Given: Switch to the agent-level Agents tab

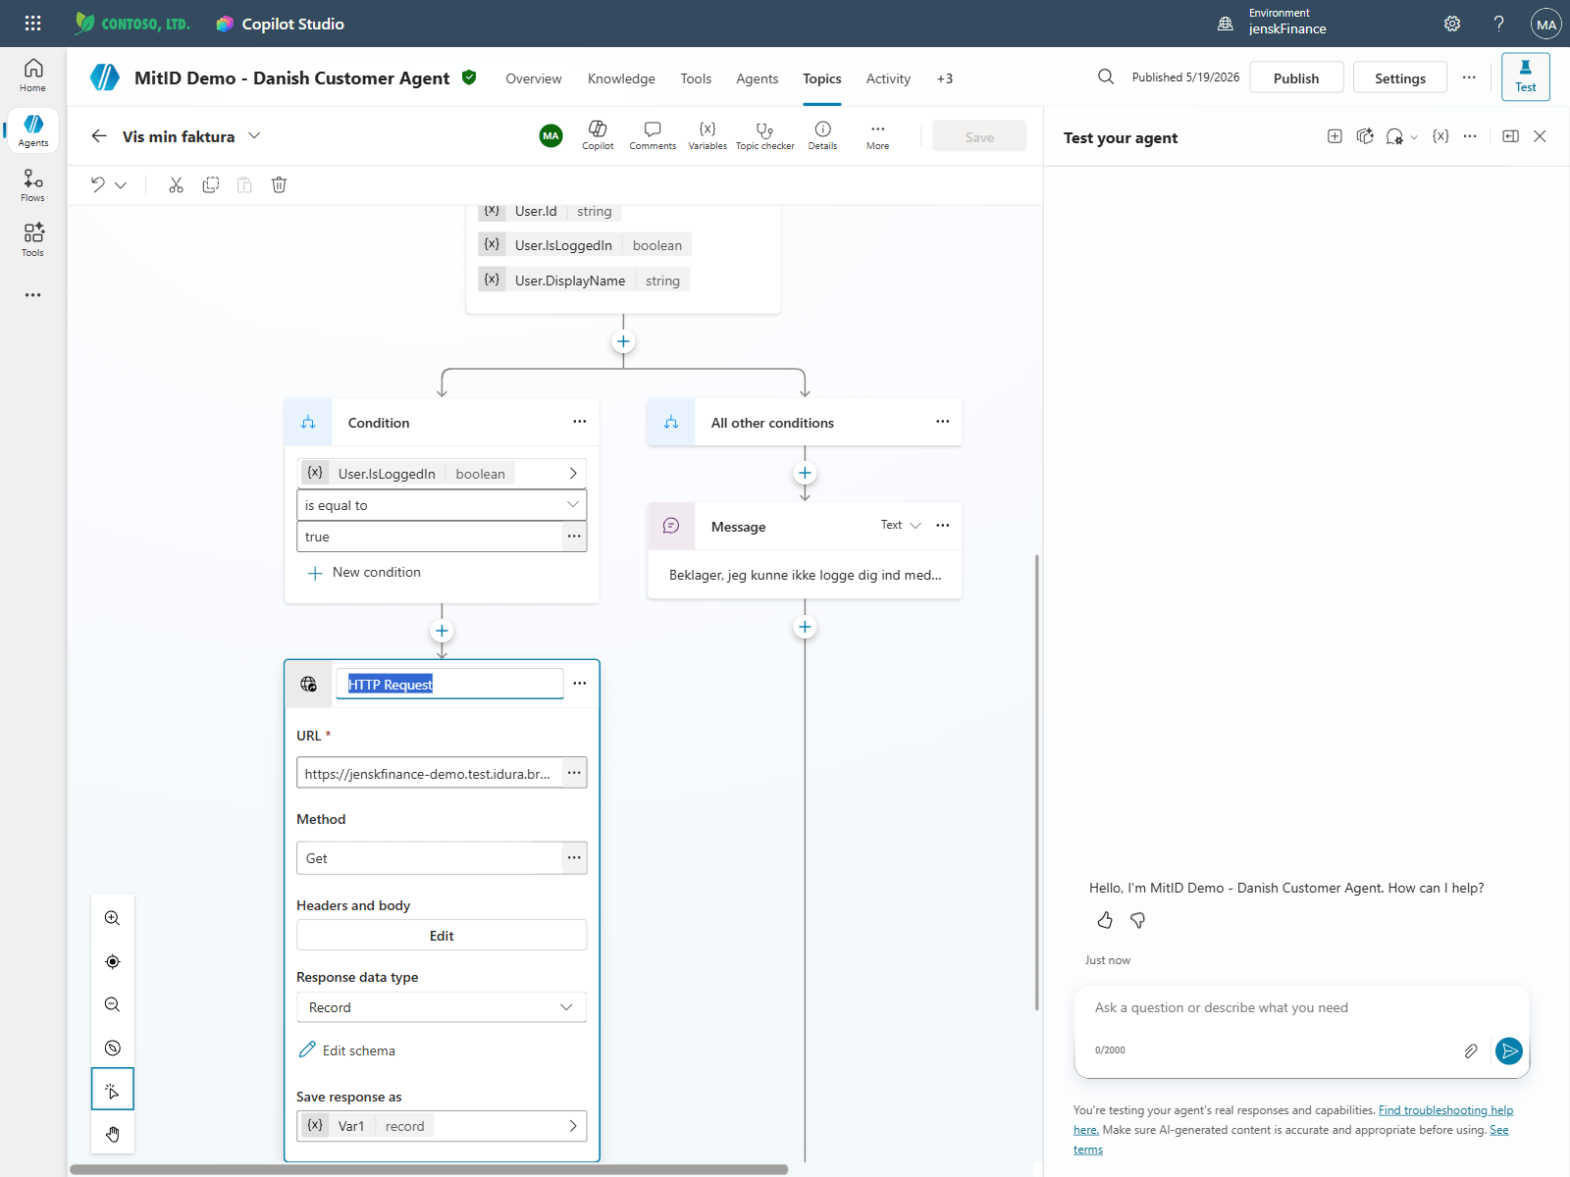Looking at the screenshot, I should tap(758, 78).
